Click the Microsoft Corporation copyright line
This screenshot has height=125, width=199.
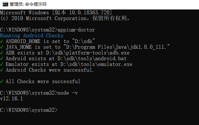click(65, 18)
